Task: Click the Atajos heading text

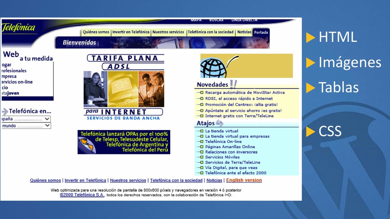Action: pos(205,123)
